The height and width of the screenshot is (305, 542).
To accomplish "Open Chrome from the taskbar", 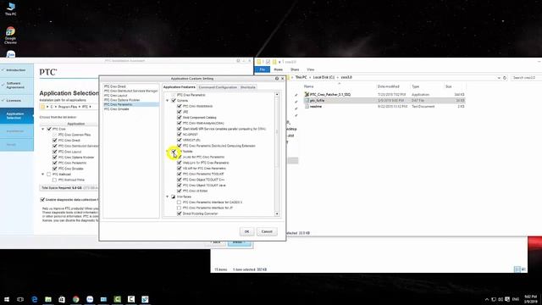I will click(75, 299).
